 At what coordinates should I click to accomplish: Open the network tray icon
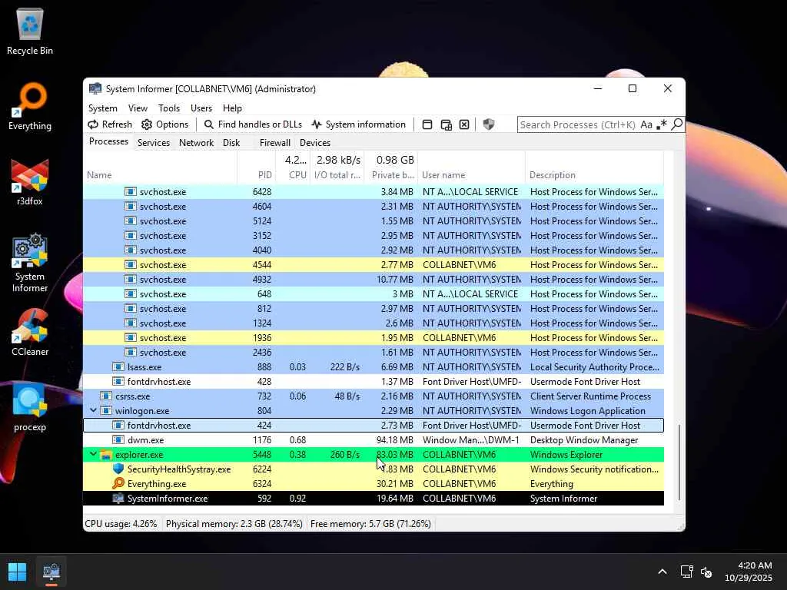[686, 572]
